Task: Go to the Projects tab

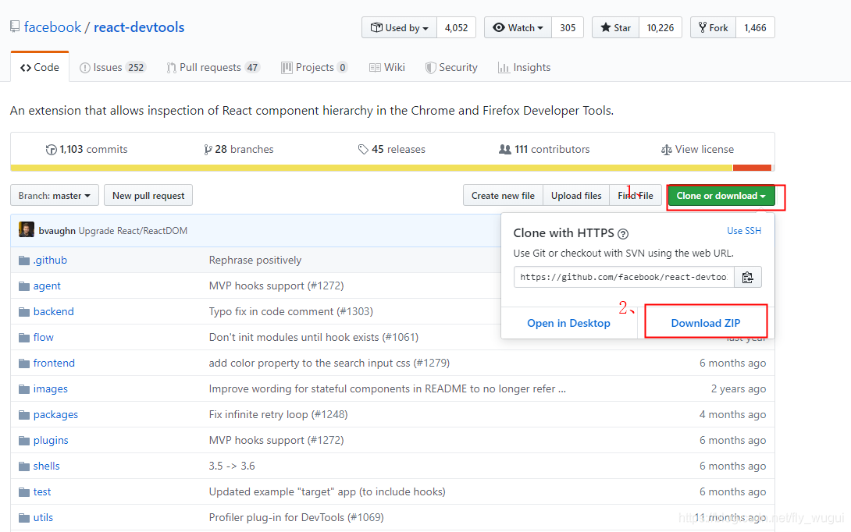Action: click(x=314, y=67)
